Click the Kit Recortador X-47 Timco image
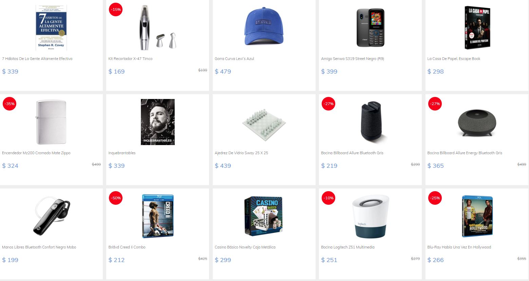 (157, 28)
